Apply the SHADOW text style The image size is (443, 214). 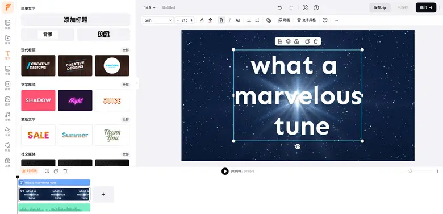coord(38,100)
